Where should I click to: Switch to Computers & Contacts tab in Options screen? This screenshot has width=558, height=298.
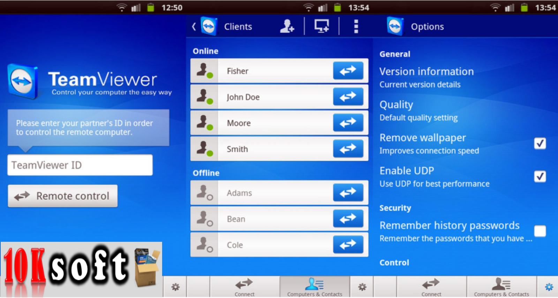click(502, 287)
